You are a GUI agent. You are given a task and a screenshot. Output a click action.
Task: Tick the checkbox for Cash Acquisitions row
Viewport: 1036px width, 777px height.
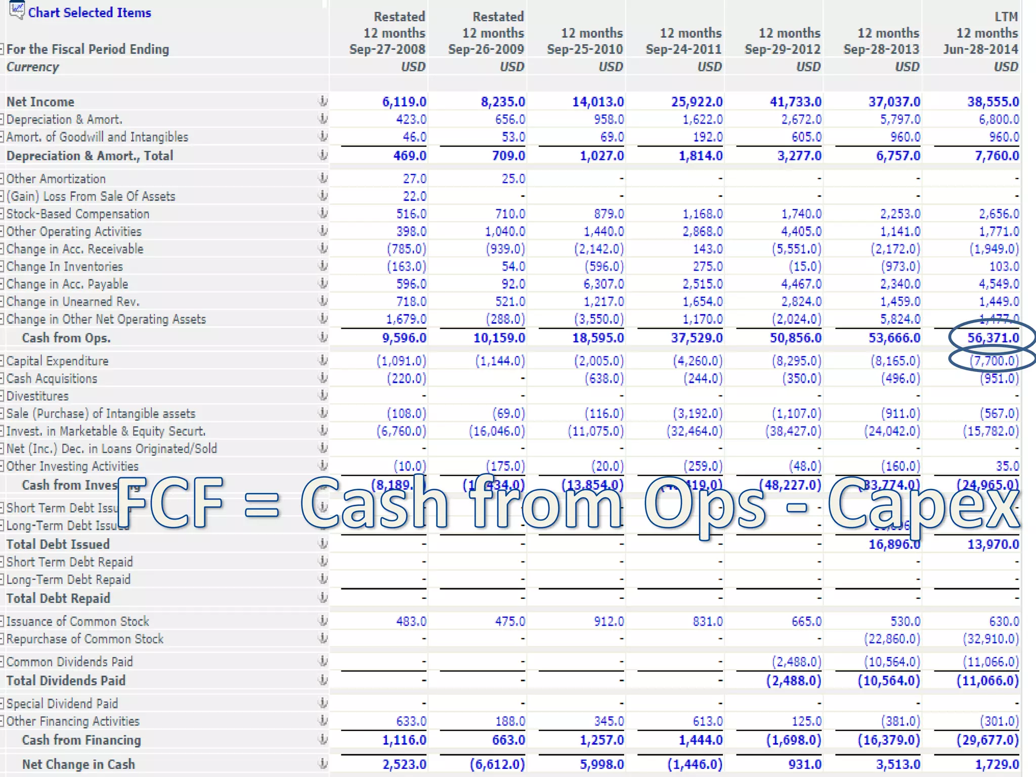(x=2, y=378)
